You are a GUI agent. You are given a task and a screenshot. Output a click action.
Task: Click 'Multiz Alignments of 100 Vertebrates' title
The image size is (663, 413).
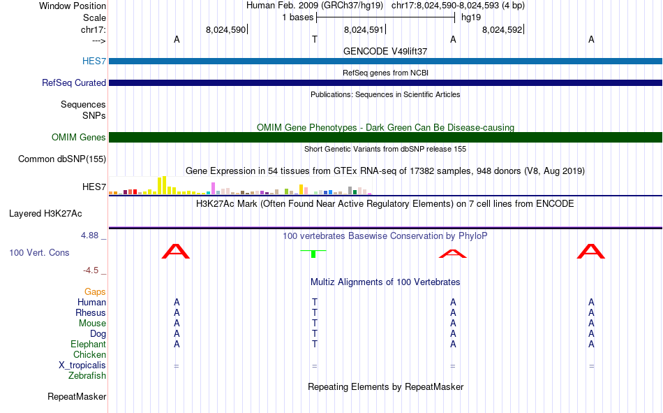(x=385, y=282)
